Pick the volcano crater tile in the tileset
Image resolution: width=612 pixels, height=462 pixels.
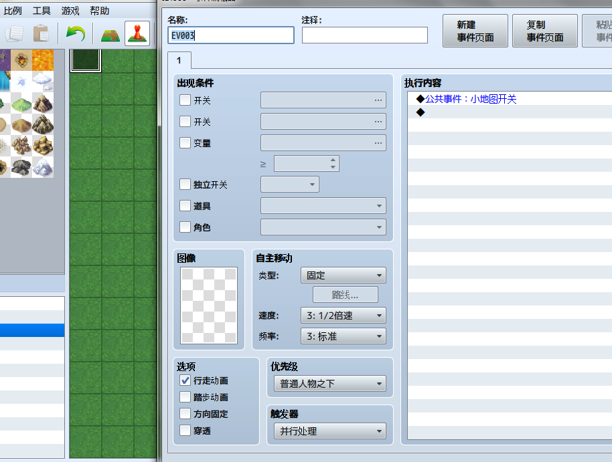tap(21, 60)
